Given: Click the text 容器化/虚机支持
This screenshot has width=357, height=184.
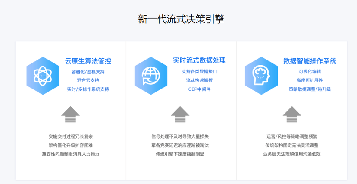Looking at the screenshot, I should pyautogui.click(x=88, y=72).
